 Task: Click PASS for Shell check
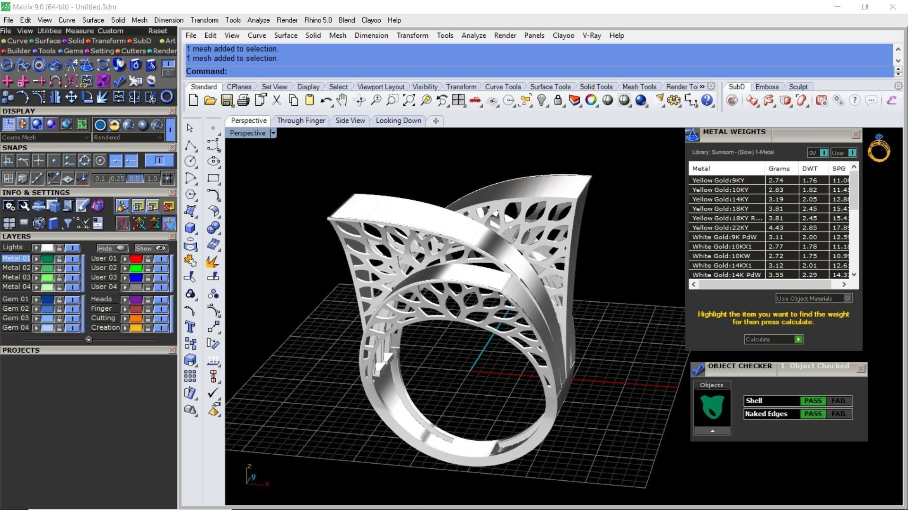pyautogui.click(x=813, y=401)
